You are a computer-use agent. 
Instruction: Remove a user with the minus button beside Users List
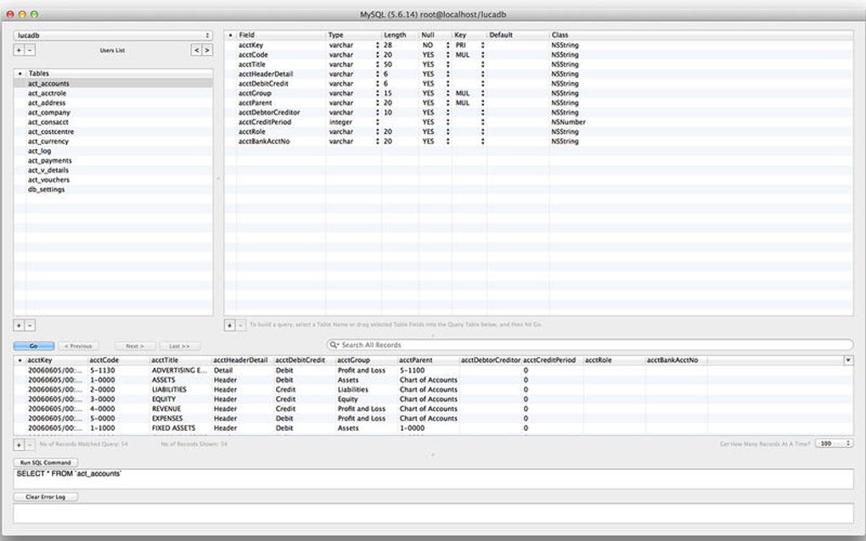pyautogui.click(x=30, y=50)
